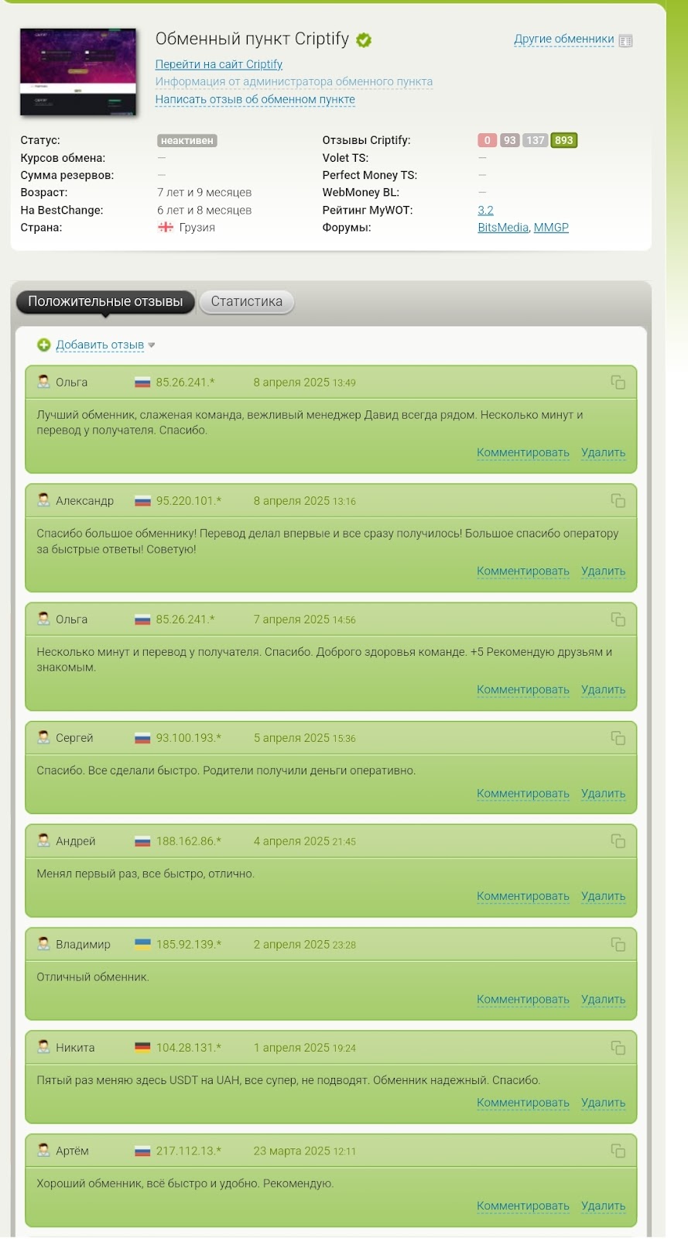
Task: Click the copy icon on Андрей's review
Action: point(618,841)
